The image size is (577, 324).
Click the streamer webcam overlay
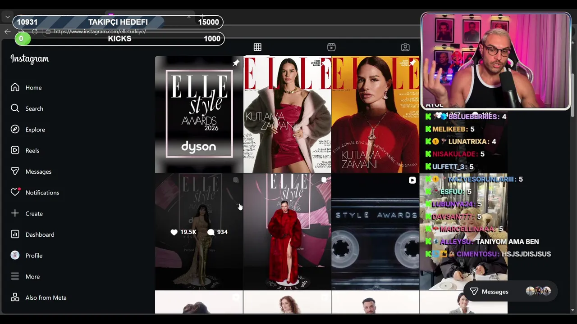[495, 61]
